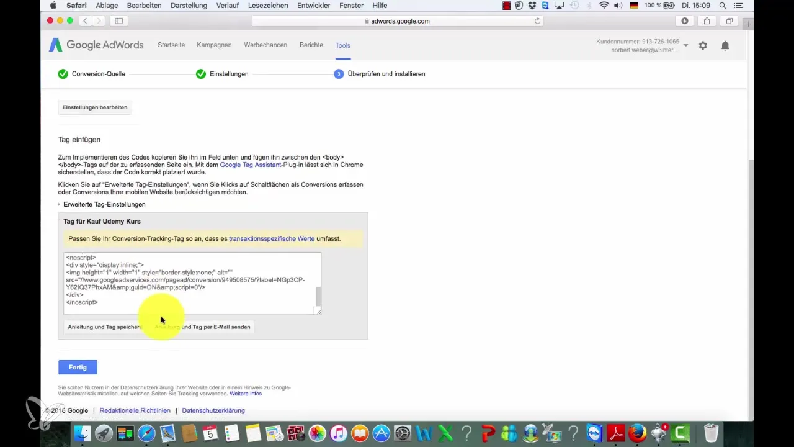
Task: Open the Weitere Infos link
Action: click(x=246, y=394)
